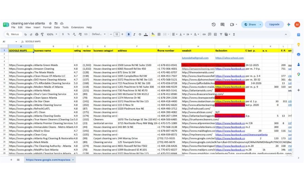Click the Share button

[250, 25]
